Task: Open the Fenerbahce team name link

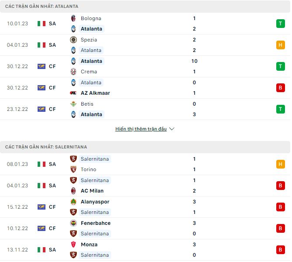Action: coord(95,223)
